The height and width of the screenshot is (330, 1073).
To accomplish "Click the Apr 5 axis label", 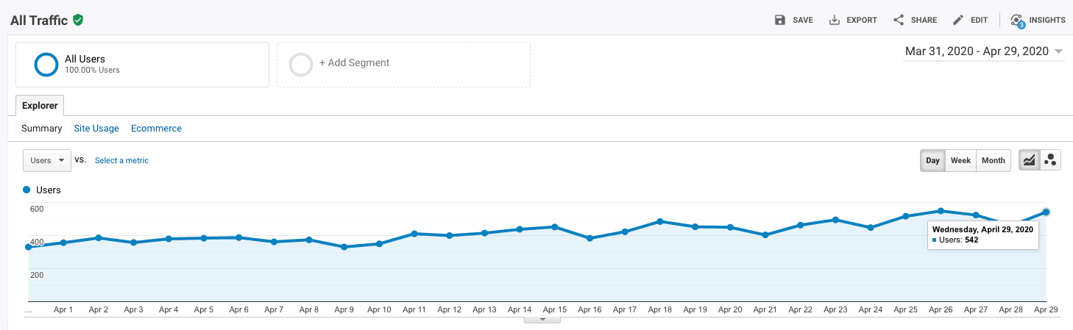I will pyautogui.click(x=203, y=310).
